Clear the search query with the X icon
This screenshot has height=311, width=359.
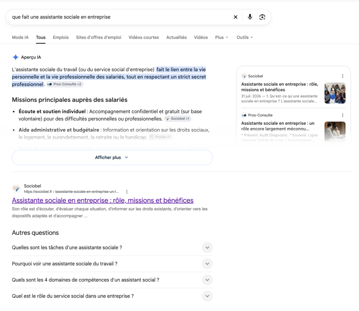pyautogui.click(x=235, y=17)
